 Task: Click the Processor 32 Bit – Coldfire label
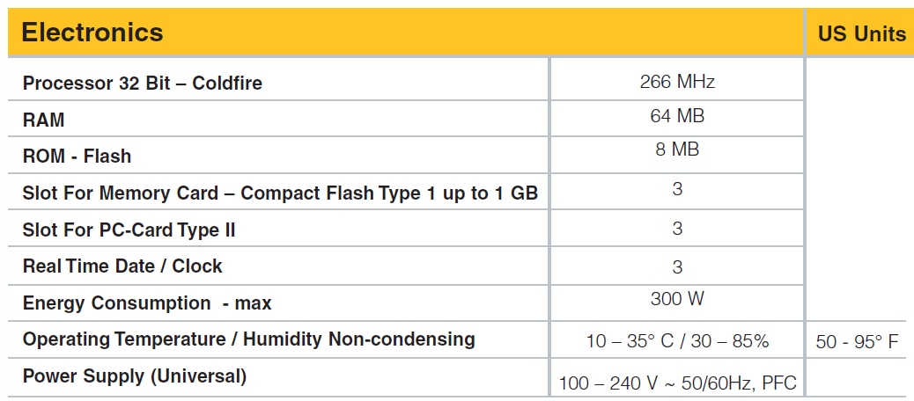tap(143, 84)
